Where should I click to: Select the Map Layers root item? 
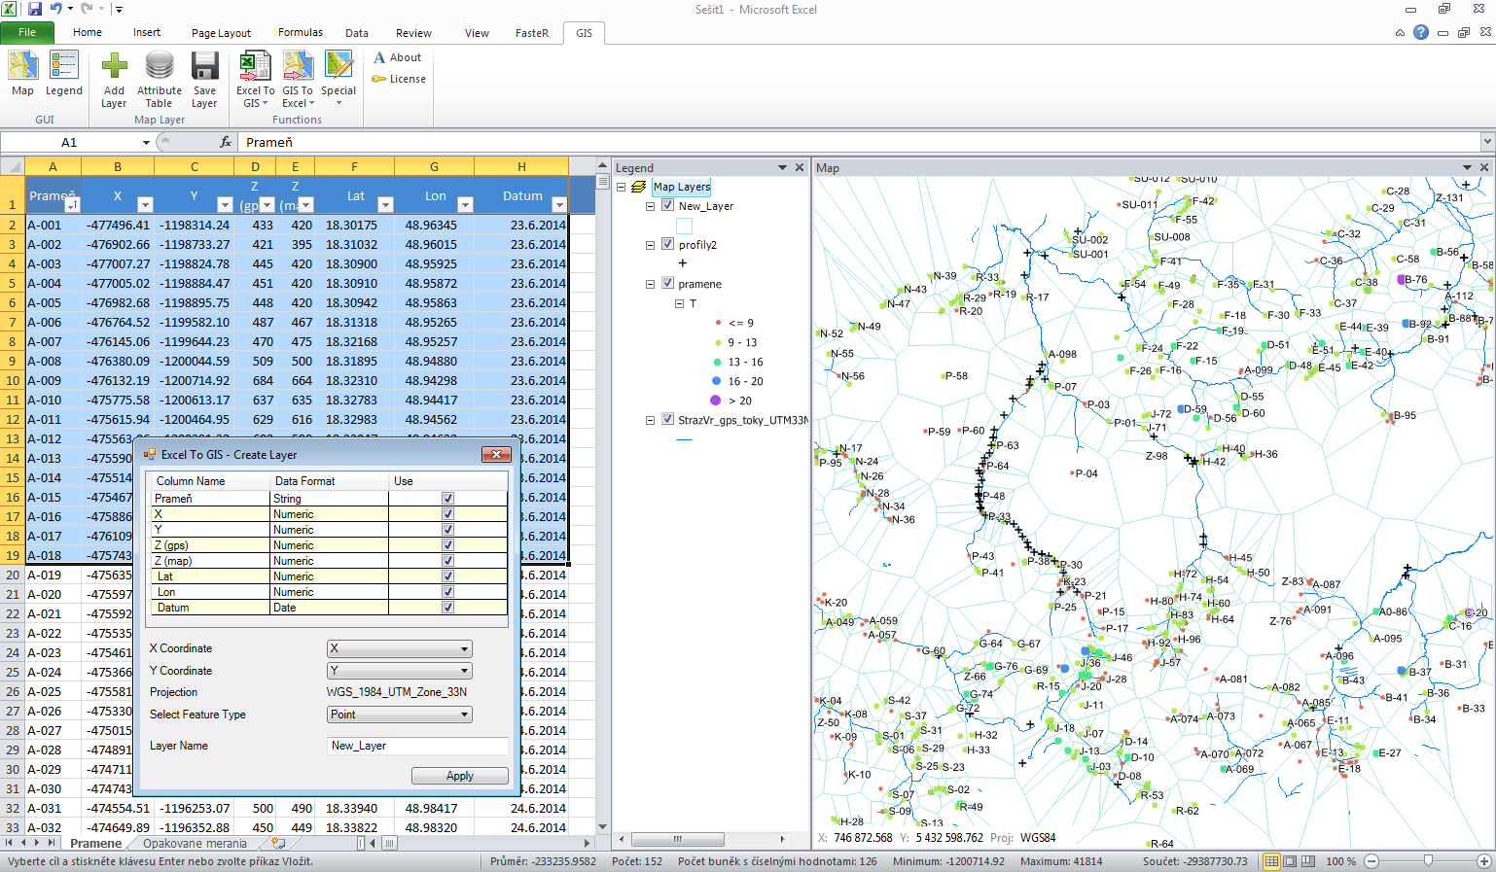pyautogui.click(x=681, y=187)
